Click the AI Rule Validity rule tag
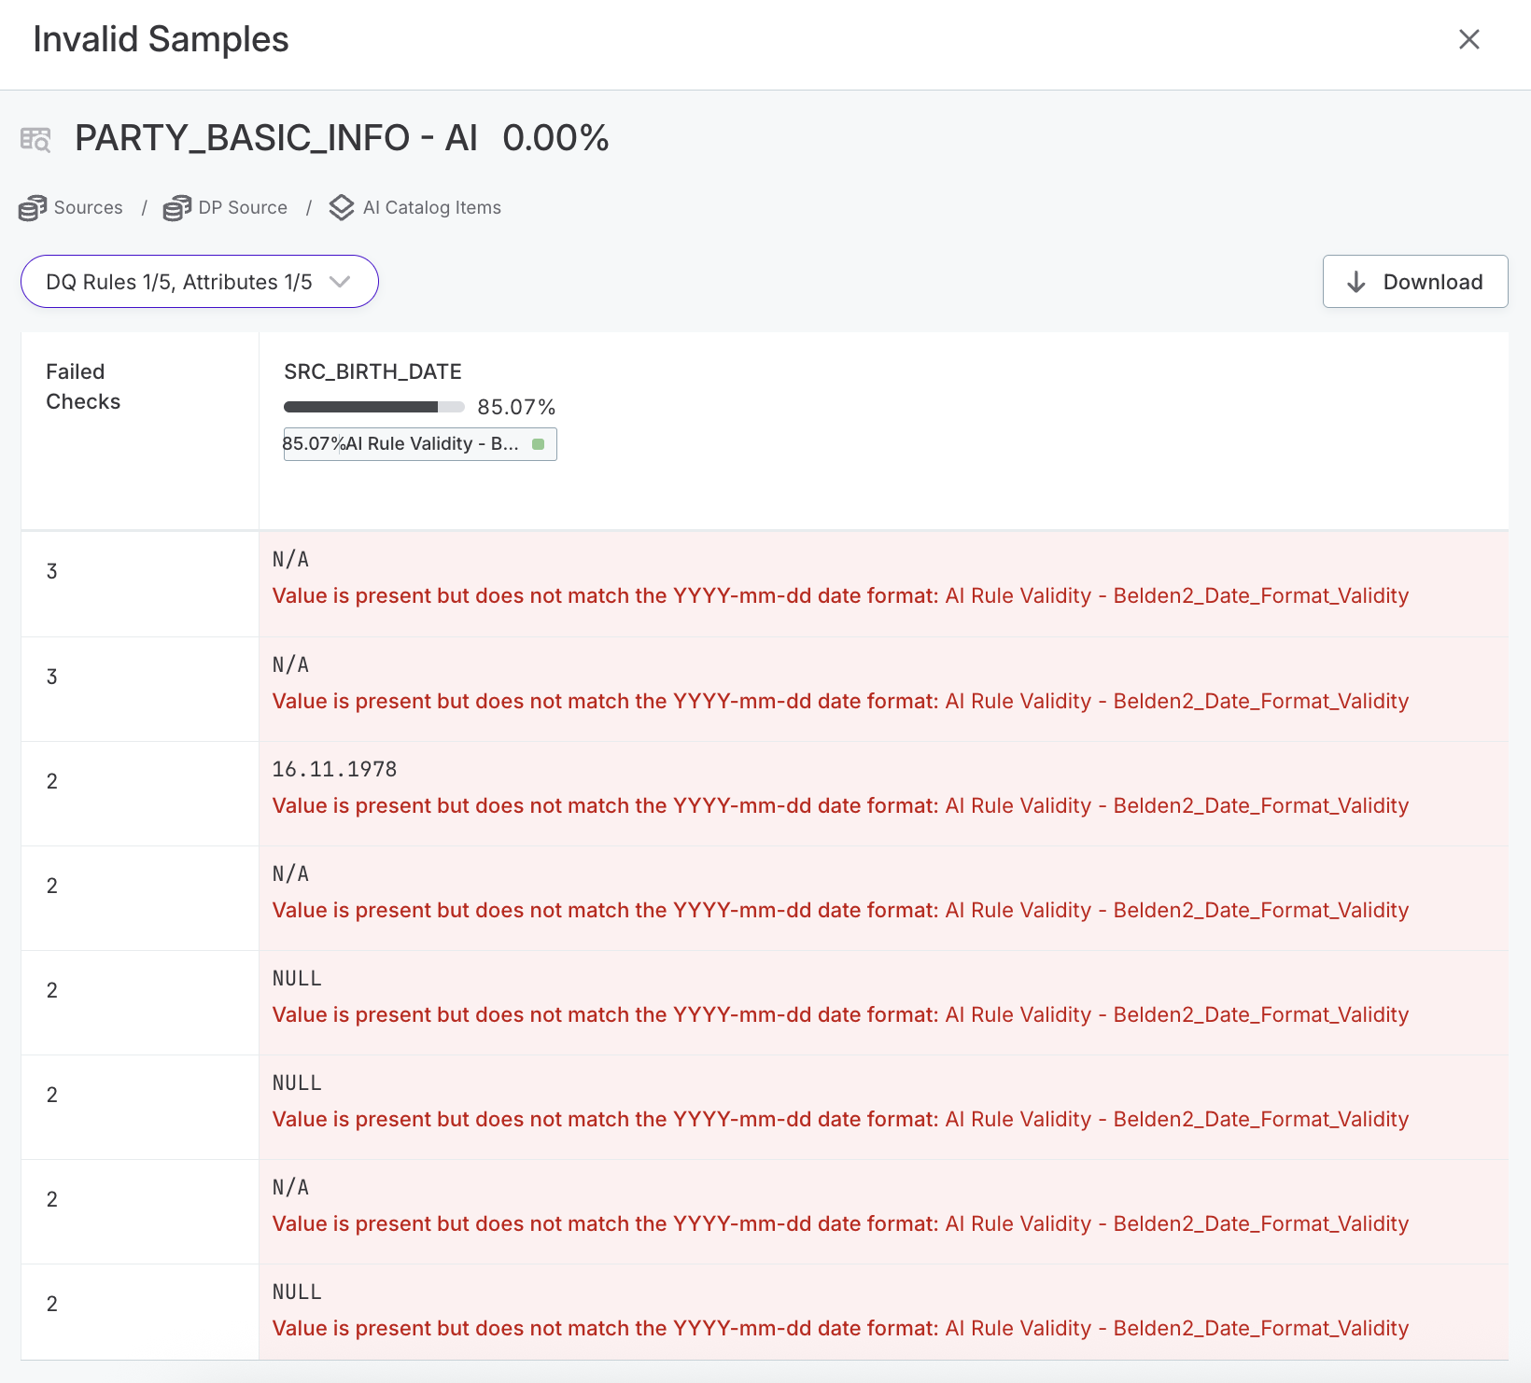 click(x=420, y=444)
